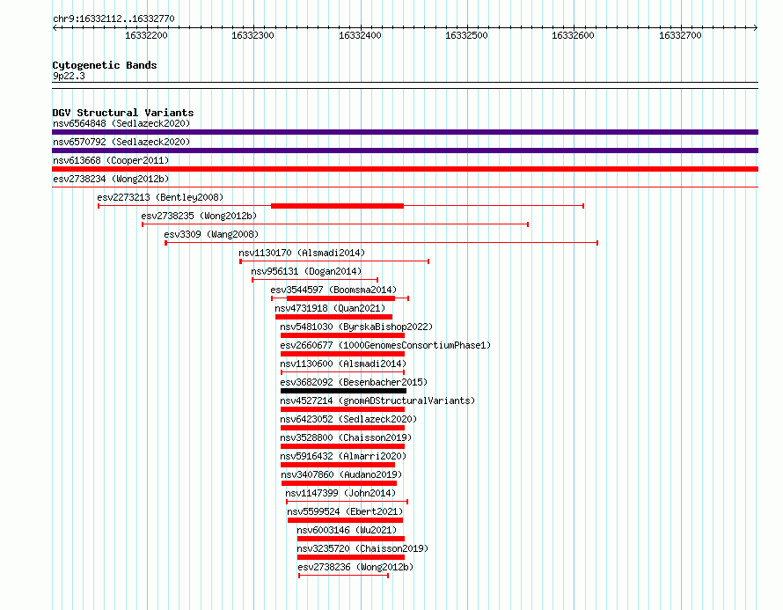Open variant nsv3235720 (Chaisson2019) label
Screen dimensions: 783x610
(362, 548)
